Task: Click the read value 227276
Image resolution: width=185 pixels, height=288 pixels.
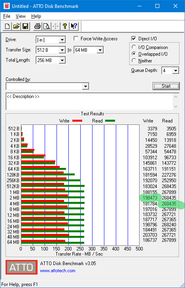Action: tap(169, 175)
